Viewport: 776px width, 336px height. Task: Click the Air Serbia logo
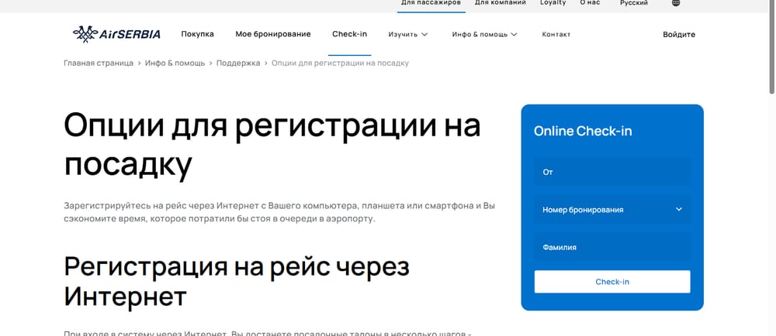pyautogui.click(x=117, y=34)
